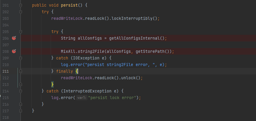256x121 pixels.
Task: Select the getStorePath() call on line 208
Action: coord(153,52)
